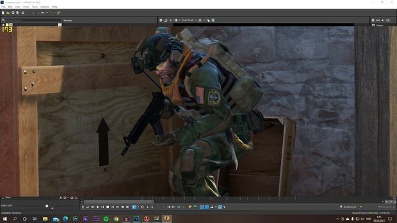Expand the edit tool options arrow
This screenshot has width=397, height=223.
click(x=138, y=207)
